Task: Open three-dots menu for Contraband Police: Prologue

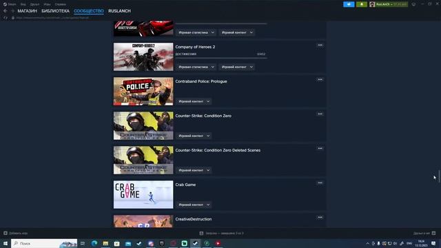Action: point(320,80)
